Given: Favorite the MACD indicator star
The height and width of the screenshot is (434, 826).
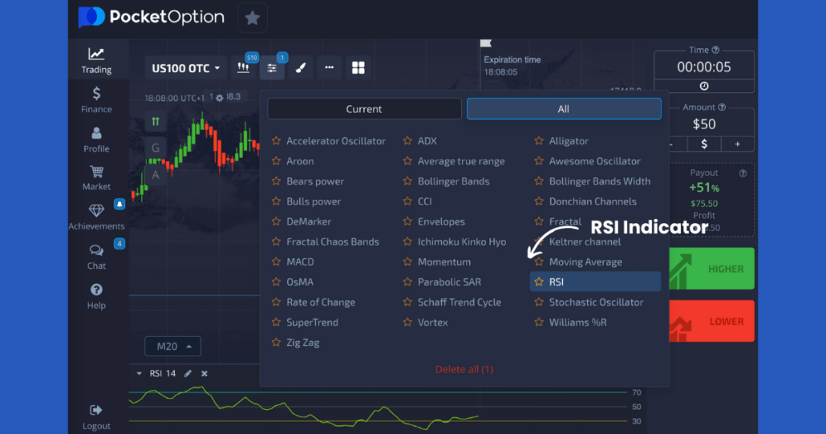Looking at the screenshot, I should tap(276, 262).
